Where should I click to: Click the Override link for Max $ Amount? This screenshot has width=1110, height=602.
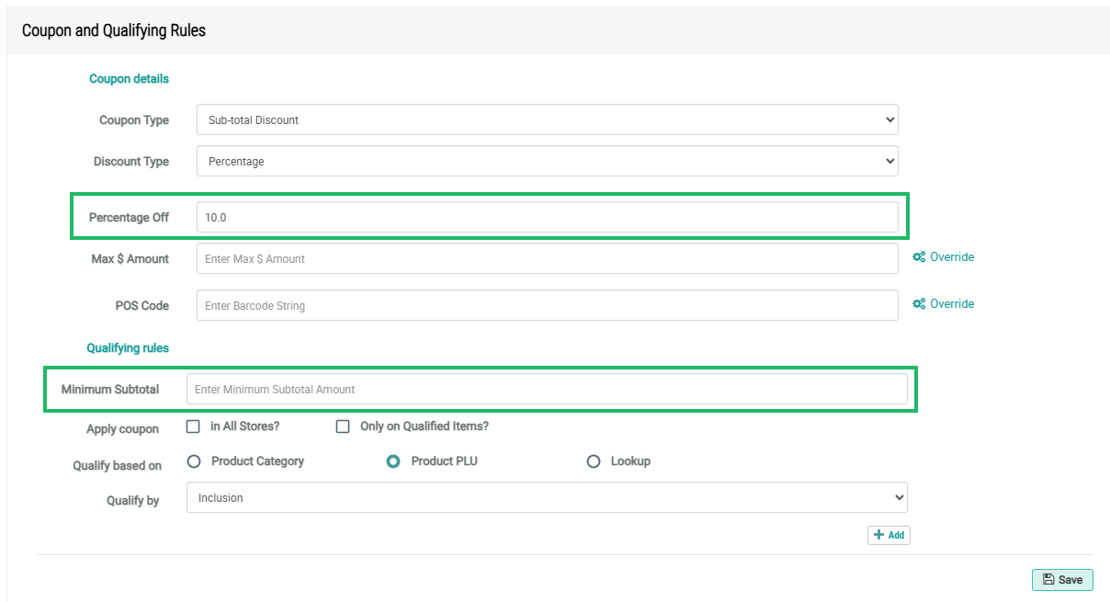coord(951,257)
